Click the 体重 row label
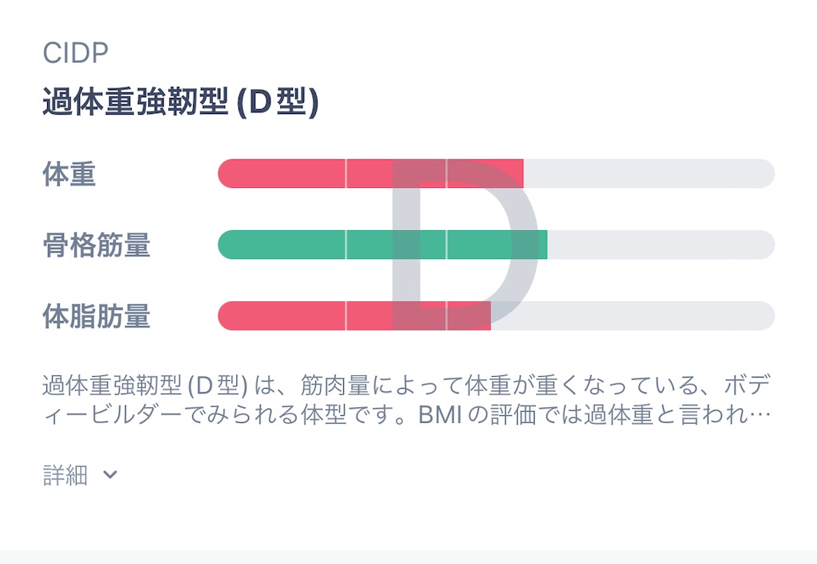The width and height of the screenshot is (817, 564). [x=69, y=174]
